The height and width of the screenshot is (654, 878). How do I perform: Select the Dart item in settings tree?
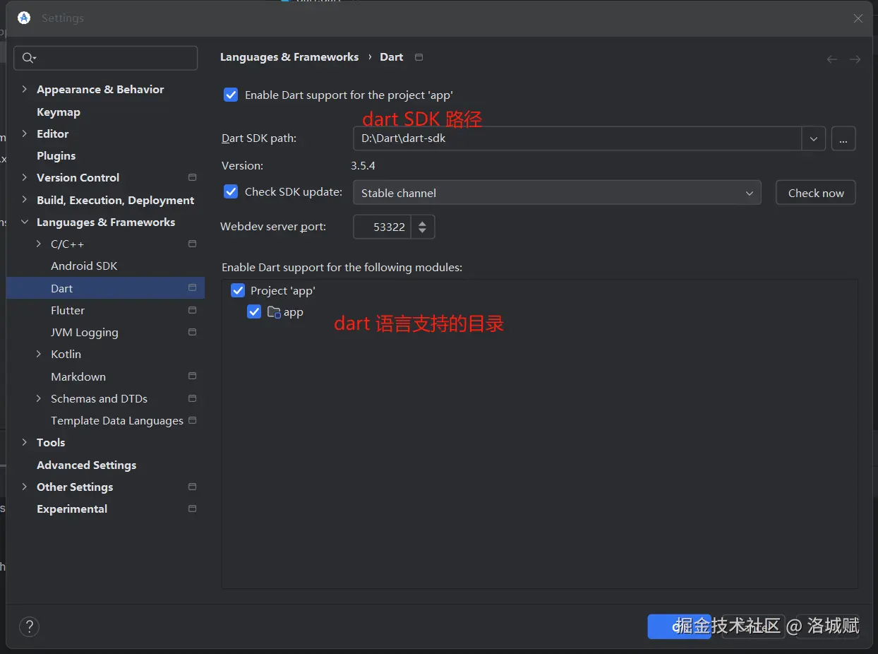coord(105,288)
